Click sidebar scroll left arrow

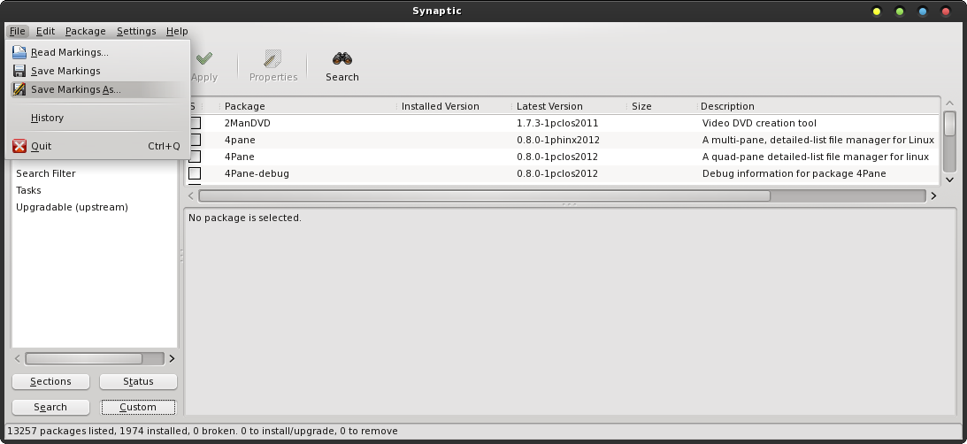[x=18, y=359]
